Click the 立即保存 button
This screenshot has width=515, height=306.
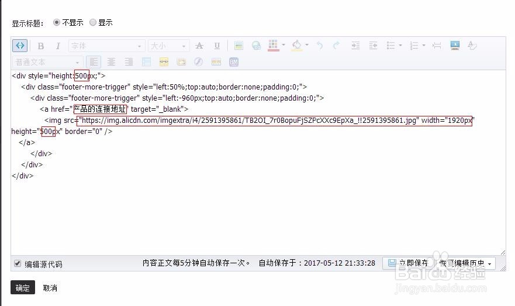coord(408,263)
